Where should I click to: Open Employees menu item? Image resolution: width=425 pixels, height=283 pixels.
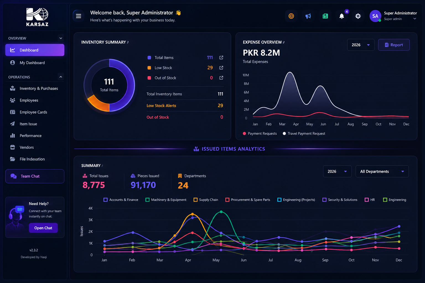pyautogui.click(x=35, y=100)
